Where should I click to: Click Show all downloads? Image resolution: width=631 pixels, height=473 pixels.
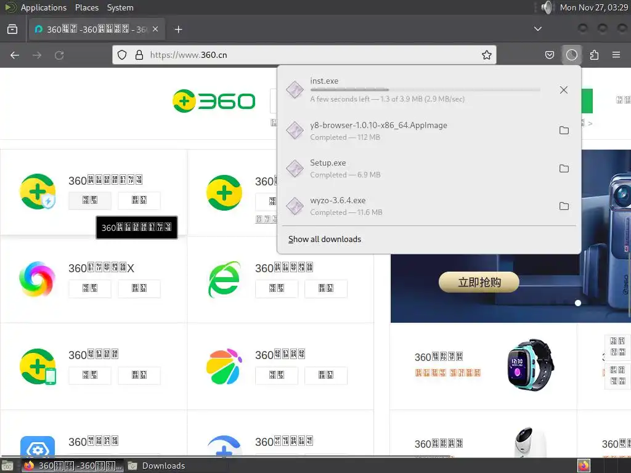[x=325, y=240]
